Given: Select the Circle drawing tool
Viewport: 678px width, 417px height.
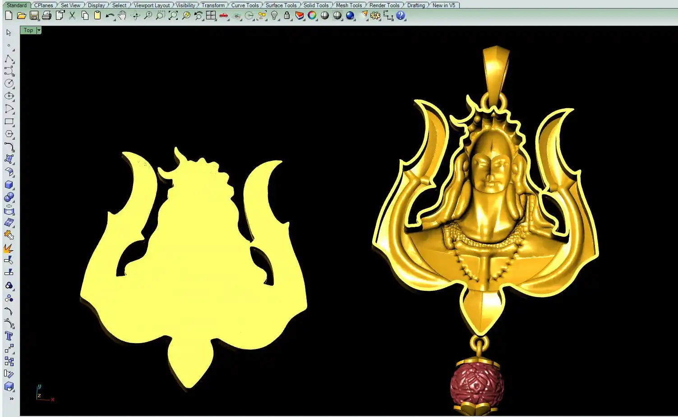Looking at the screenshot, I should (x=9, y=84).
